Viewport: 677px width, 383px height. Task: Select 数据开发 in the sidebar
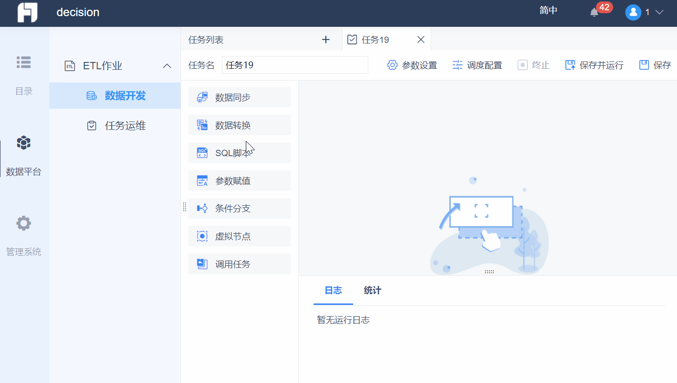tap(115, 96)
